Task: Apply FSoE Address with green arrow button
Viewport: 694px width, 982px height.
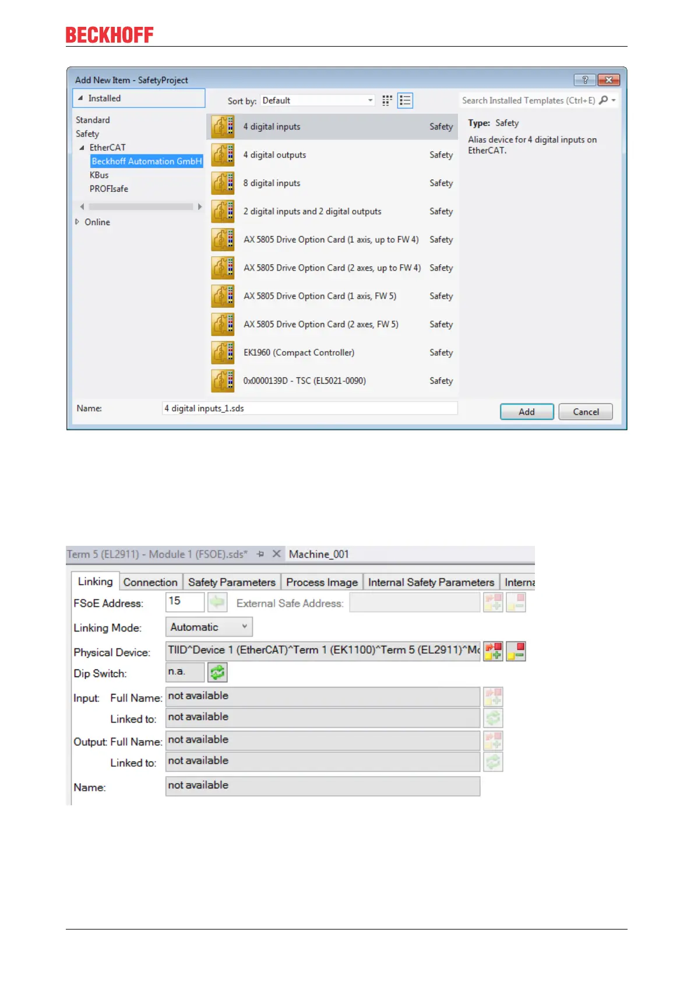Action: point(217,602)
